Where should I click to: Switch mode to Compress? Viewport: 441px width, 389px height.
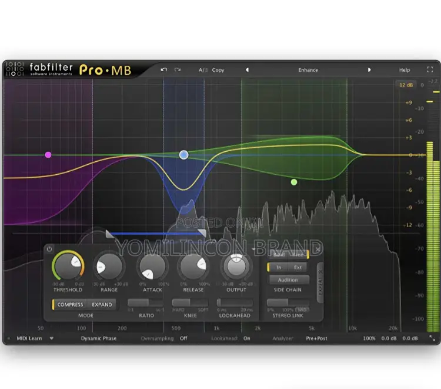click(70, 305)
